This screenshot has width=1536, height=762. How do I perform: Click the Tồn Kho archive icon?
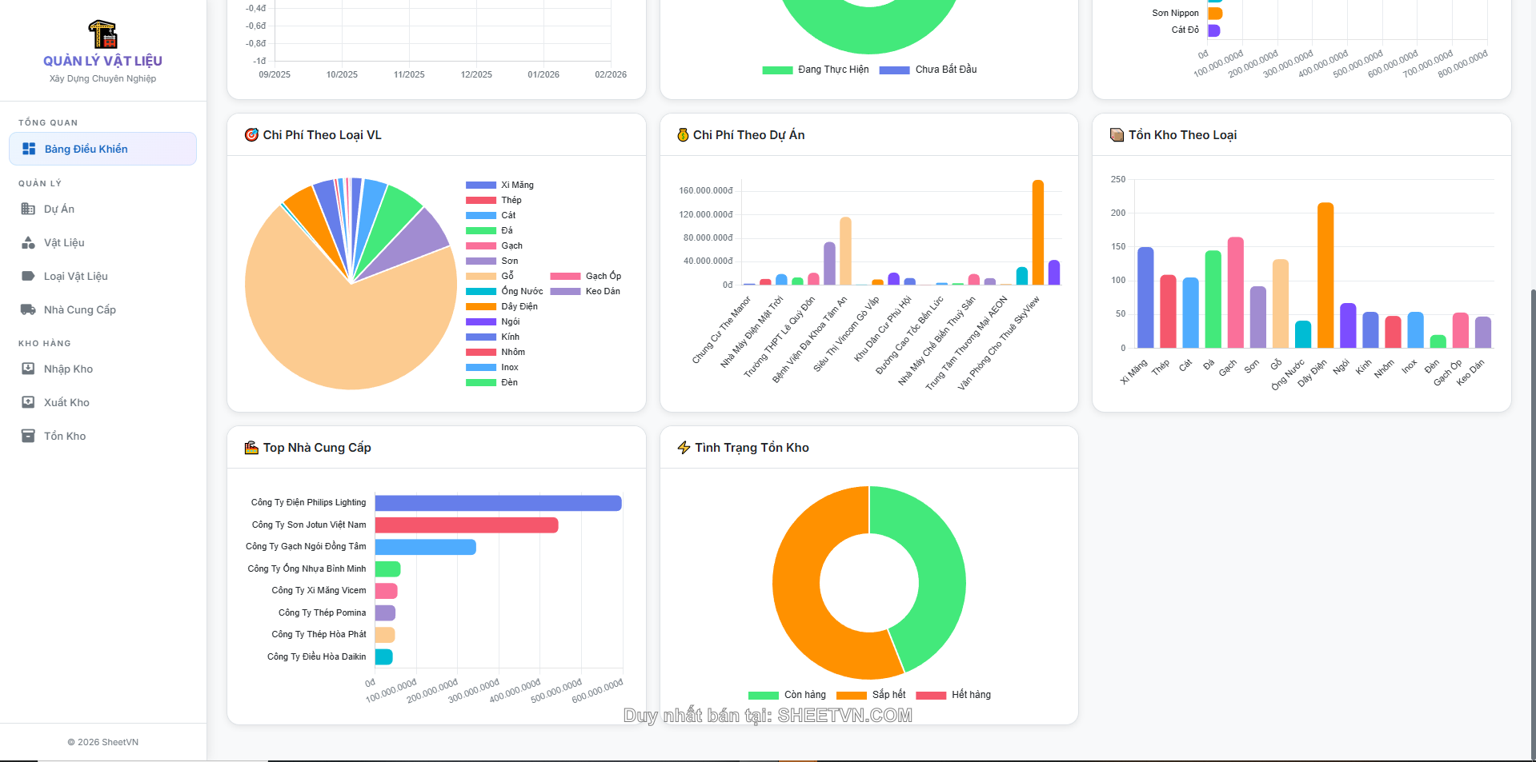pyautogui.click(x=28, y=436)
